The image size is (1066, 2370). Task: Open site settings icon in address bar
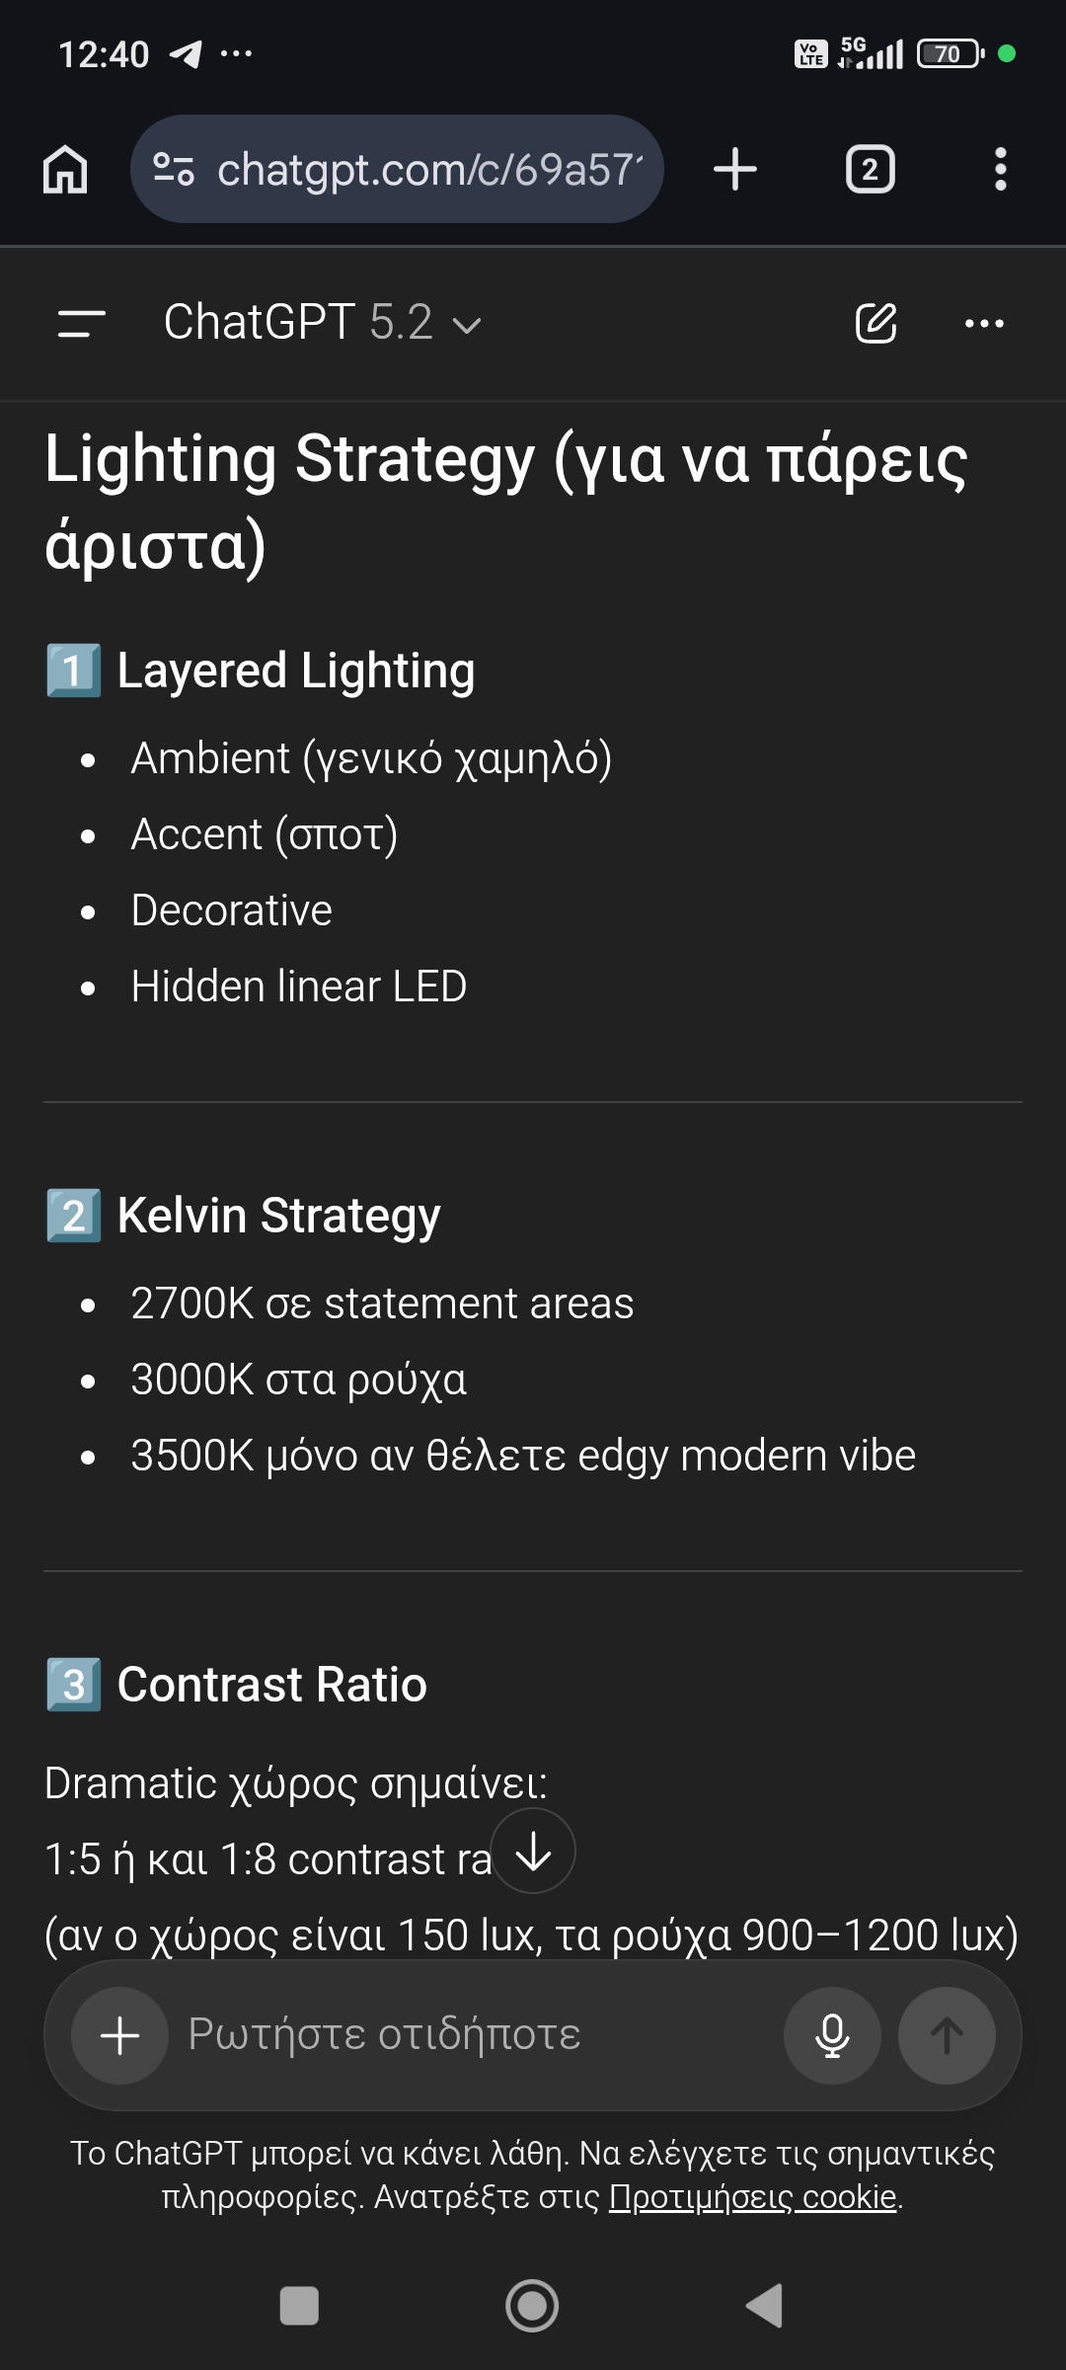coord(174,169)
